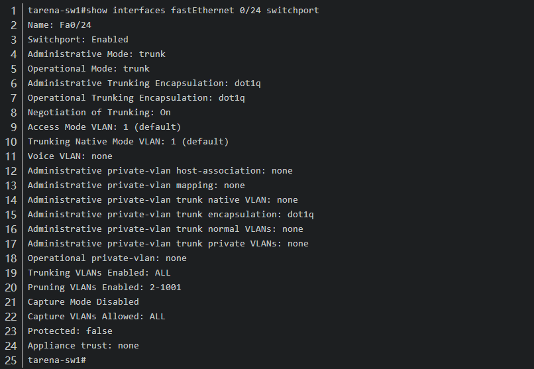This screenshot has height=369, width=534.
Task: Click 'Trunking Native Mode VLAN' line
Action: coord(128,142)
